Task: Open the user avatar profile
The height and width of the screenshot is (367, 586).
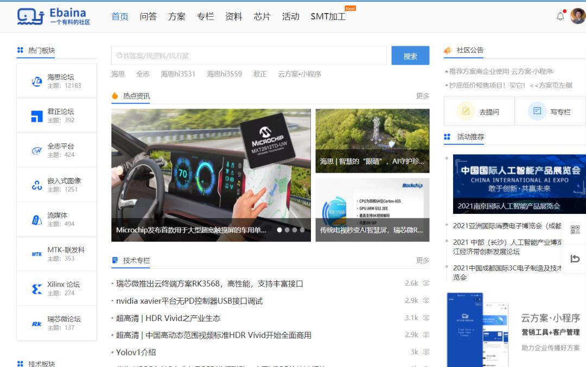Action: click(x=578, y=16)
